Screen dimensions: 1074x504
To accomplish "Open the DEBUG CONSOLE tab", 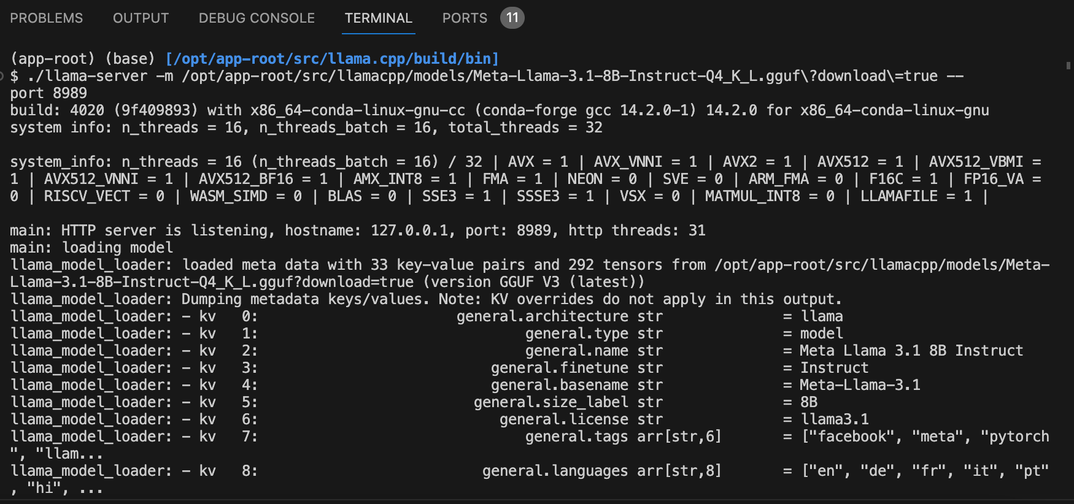I will (257, 18).
